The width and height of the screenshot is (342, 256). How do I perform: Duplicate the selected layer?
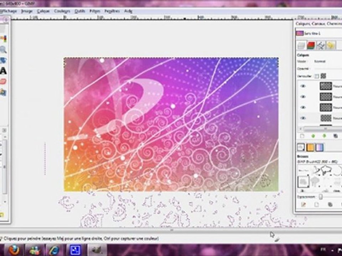click(x=336, y=136)
